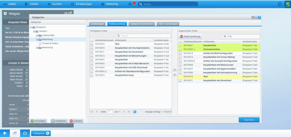Click the logout icon in bottom bar
The width and height of the screenshot is (291, 137).
click(x=5, y=133)
